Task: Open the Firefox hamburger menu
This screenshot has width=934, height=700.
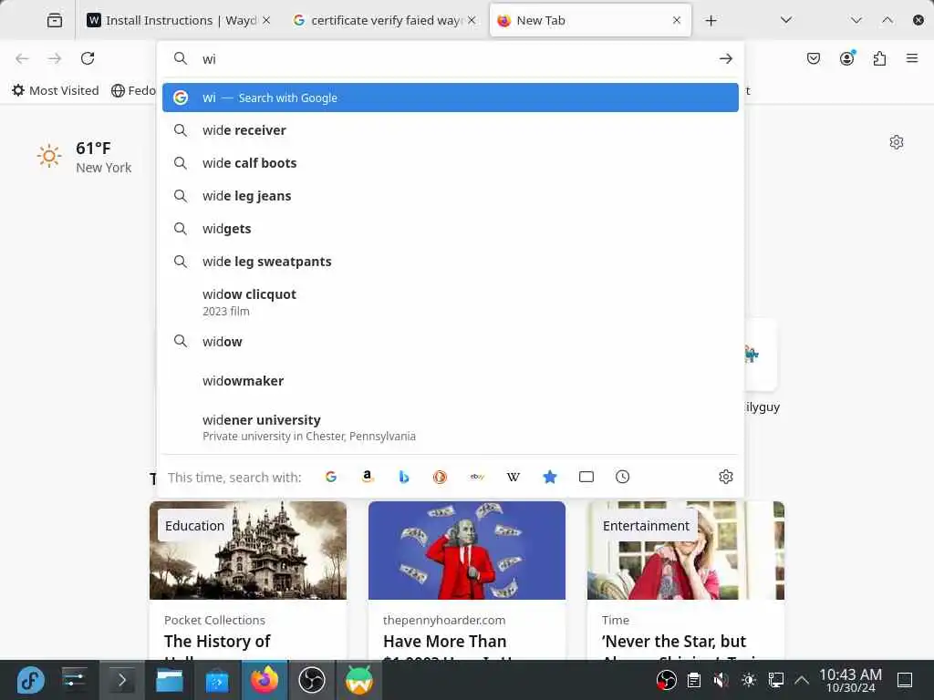Action: [x=912, y=58]
